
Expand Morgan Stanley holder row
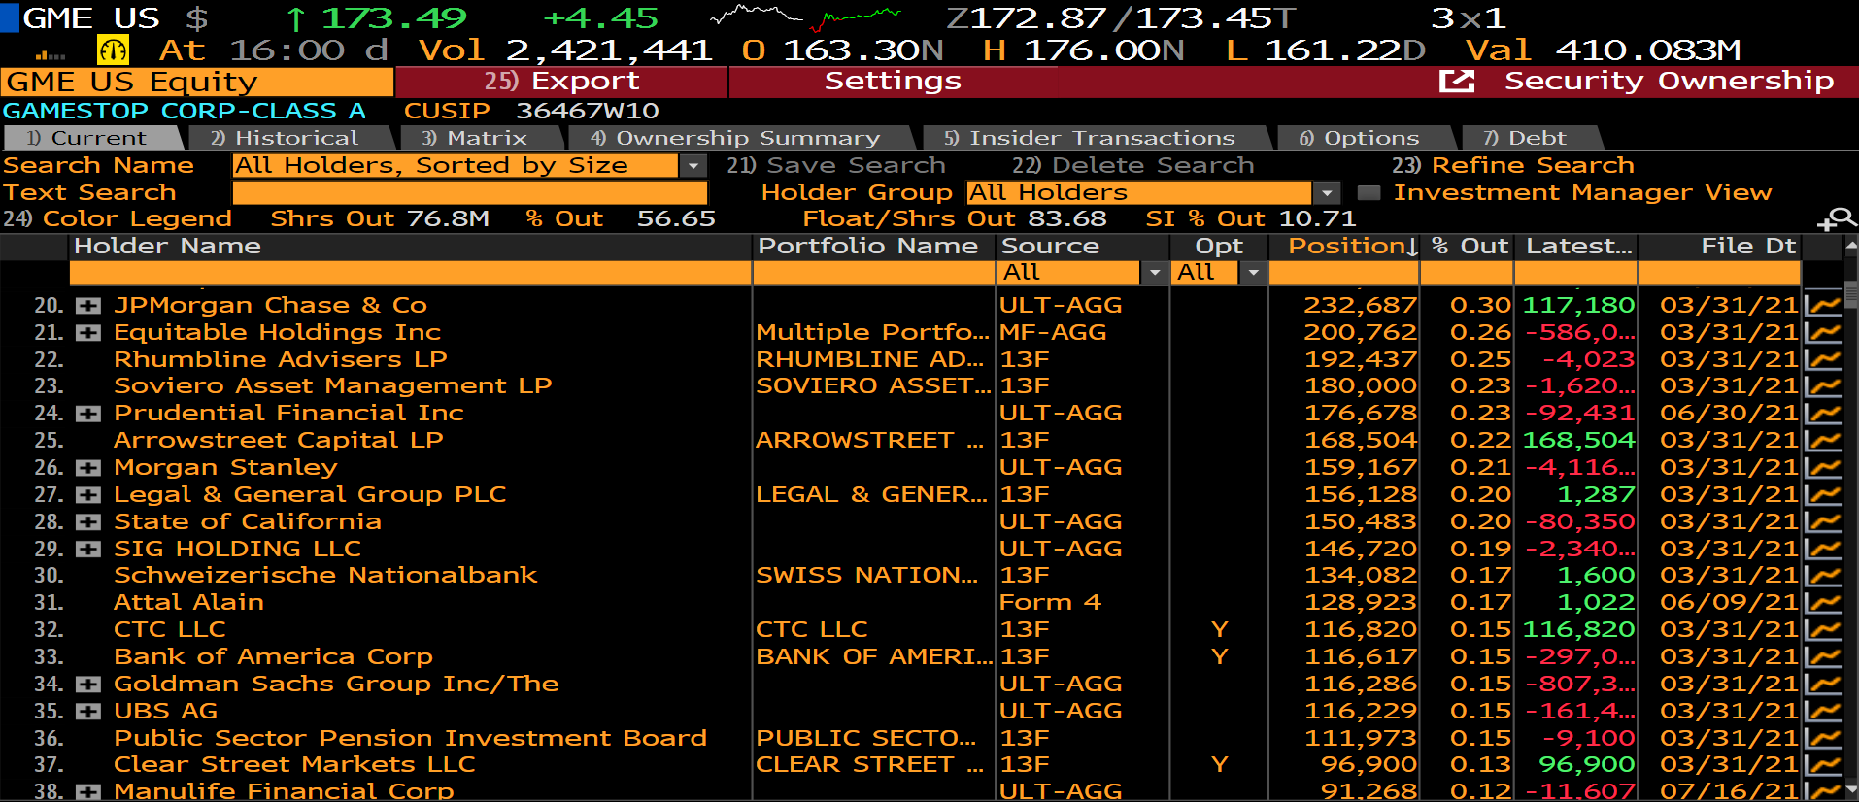tap(88, 468)
